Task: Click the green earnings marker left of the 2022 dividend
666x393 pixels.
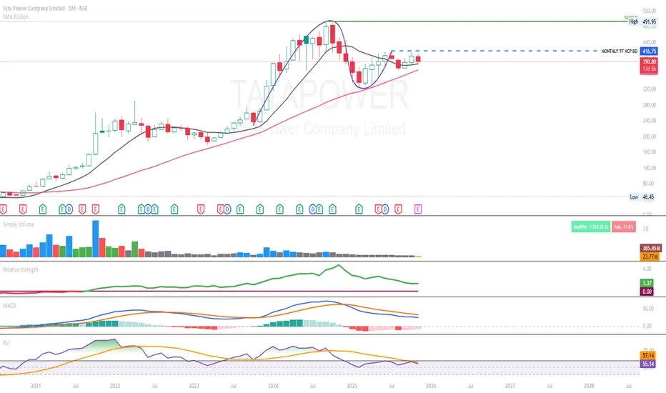Action: (x=141, y=209)
